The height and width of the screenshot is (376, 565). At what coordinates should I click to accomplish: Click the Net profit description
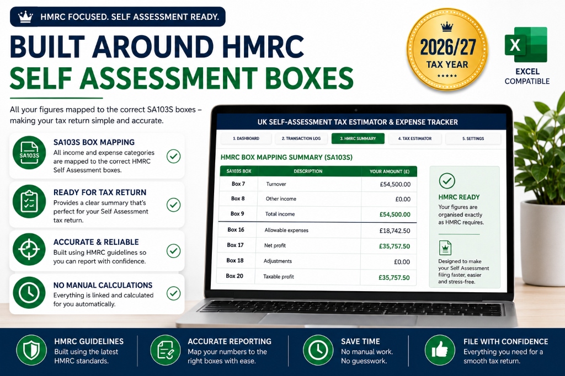(x=275, y=246)
